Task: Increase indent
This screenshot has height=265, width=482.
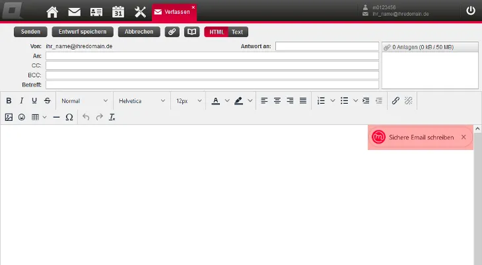Action: [x=366, y=100]
